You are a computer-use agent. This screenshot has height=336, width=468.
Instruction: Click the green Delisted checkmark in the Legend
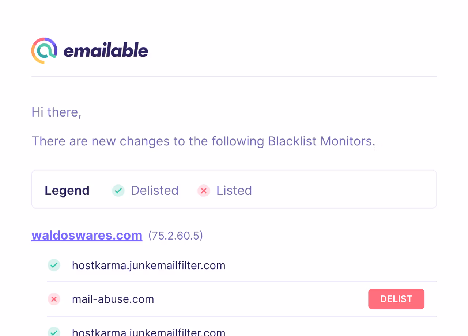coord(118,190)
